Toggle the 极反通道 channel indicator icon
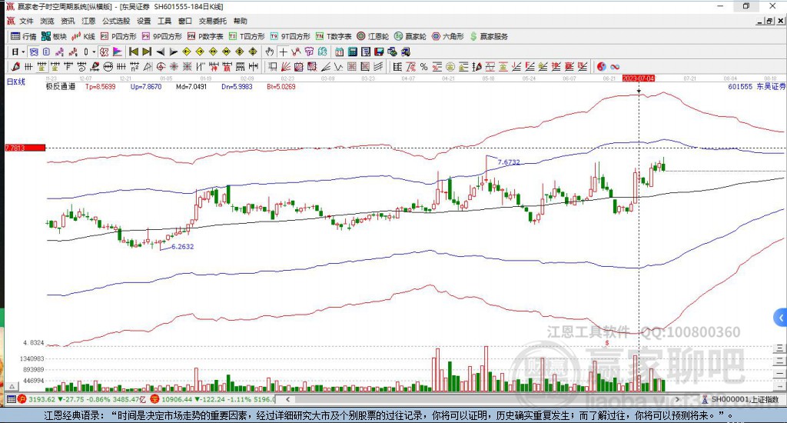This screenshot has width=787, height=423. pyautogui.click(x=104, y=52)
